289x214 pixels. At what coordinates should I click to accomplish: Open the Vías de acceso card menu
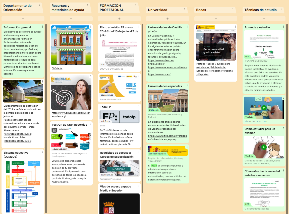click(x=139, y=186)
